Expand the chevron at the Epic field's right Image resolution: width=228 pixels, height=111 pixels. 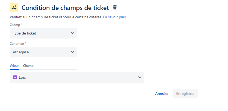(x=140, y=77)
